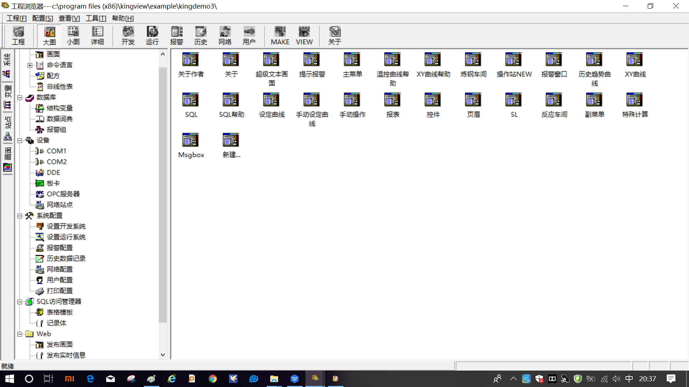Open the 历史 (history) toolbar icon
The height and width of the screenshot is (387, 689).
201,35
